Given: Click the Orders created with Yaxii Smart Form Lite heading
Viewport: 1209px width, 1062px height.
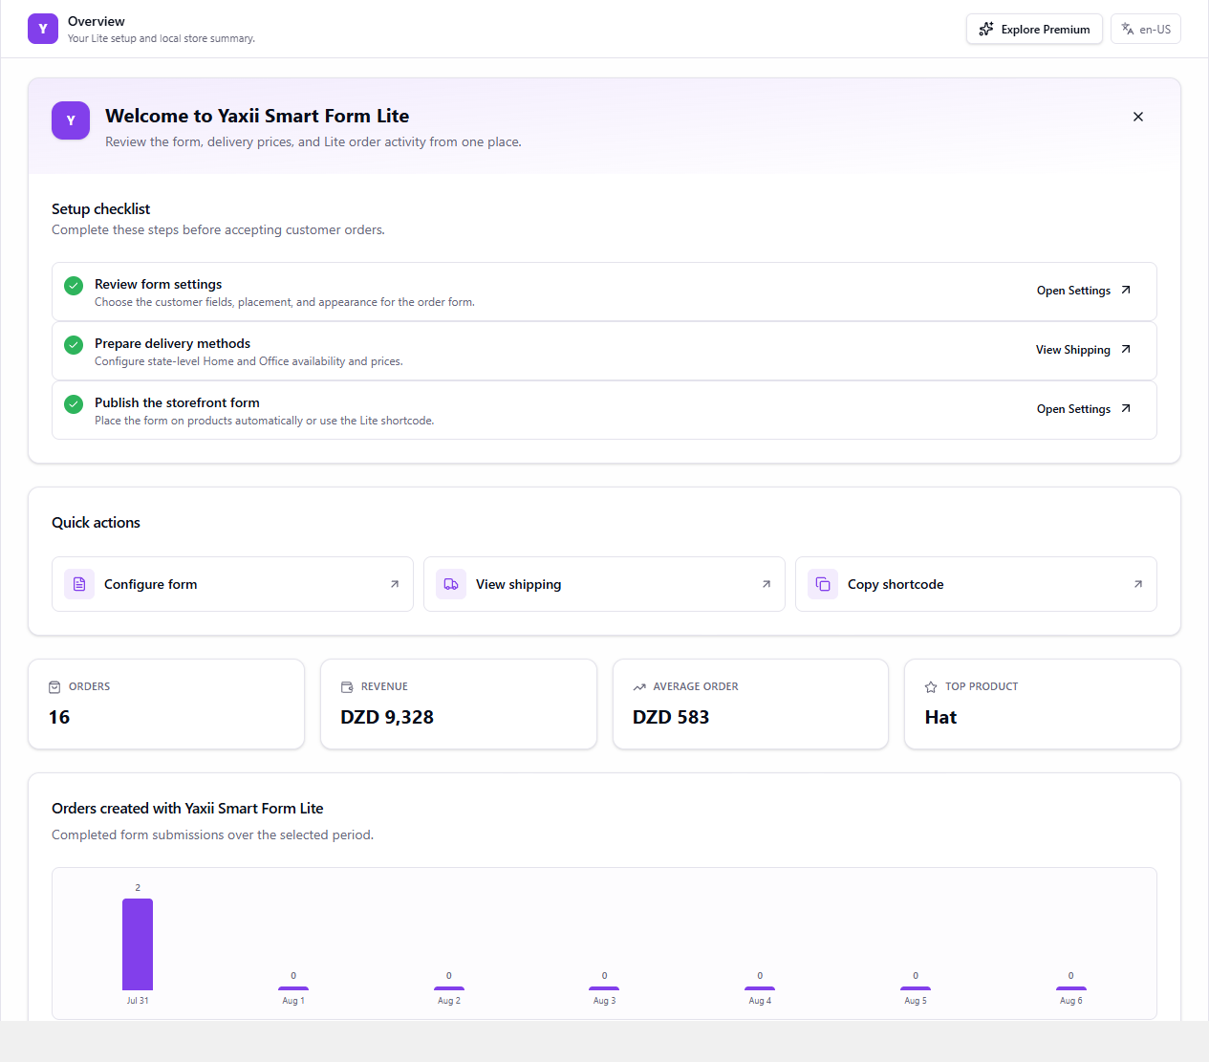Looking at the screenshot, I should click(187, 809).
